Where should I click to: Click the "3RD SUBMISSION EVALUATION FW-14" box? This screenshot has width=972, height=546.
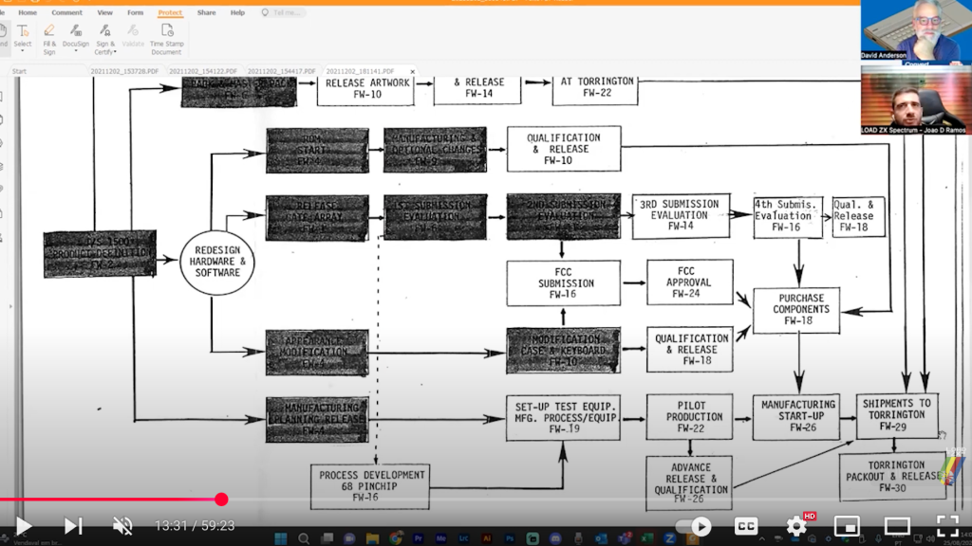click(681, 215)
